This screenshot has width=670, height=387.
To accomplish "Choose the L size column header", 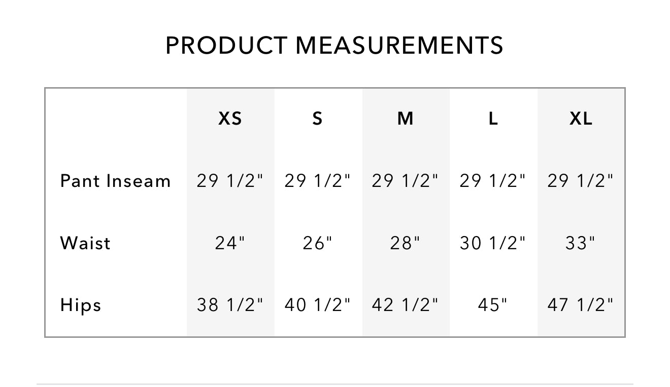I will 493,119.
